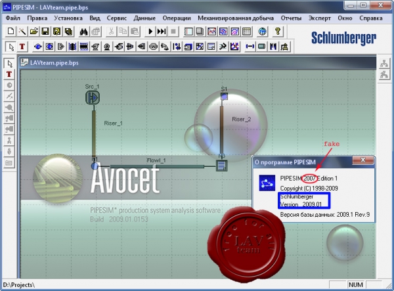Click the blue horizontal connector icon
This screenshot has width=394, height=291.
(x=250, y=47)
